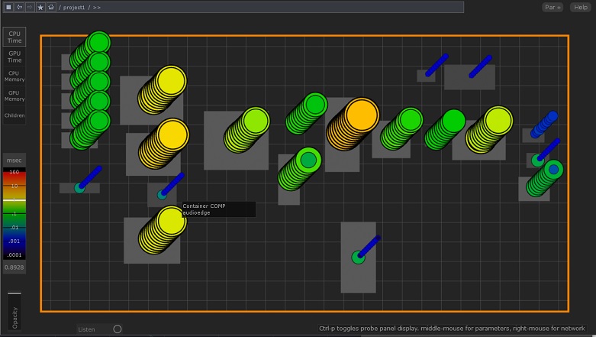The height and width of the screenshot is (337, 596).
Task: Click the stop square icon in path bar
Action: [x=8, y=7]
